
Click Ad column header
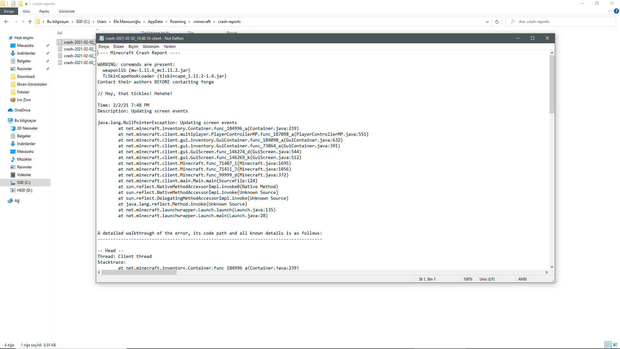tap(59, 33)
